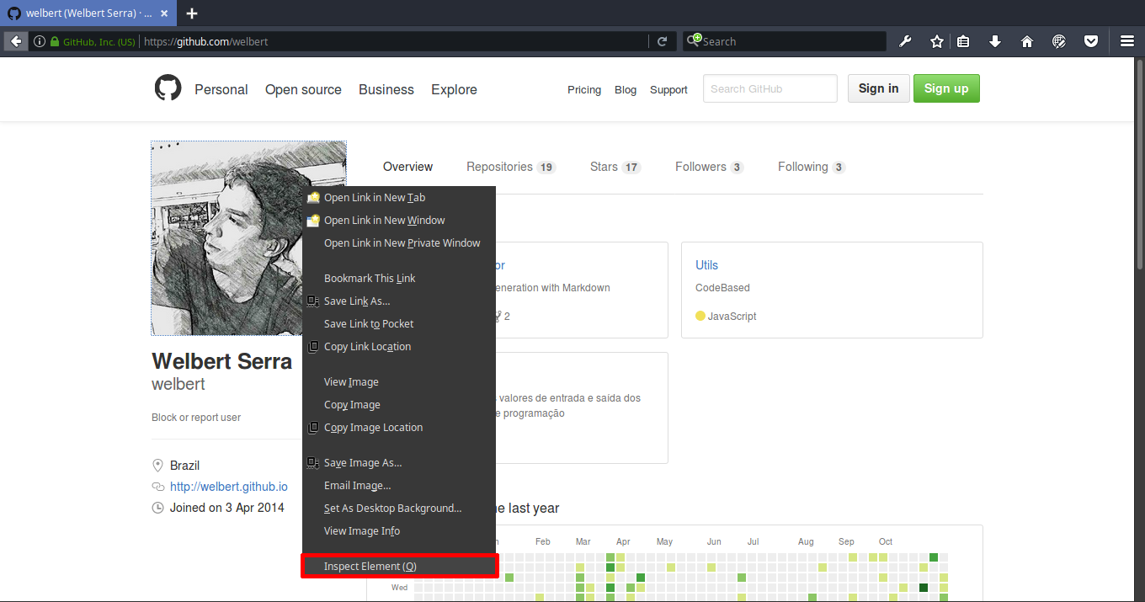Open Blog link
Image resolution: width=1145 pixels, height=602 pixels.
[x=626, y=90]
